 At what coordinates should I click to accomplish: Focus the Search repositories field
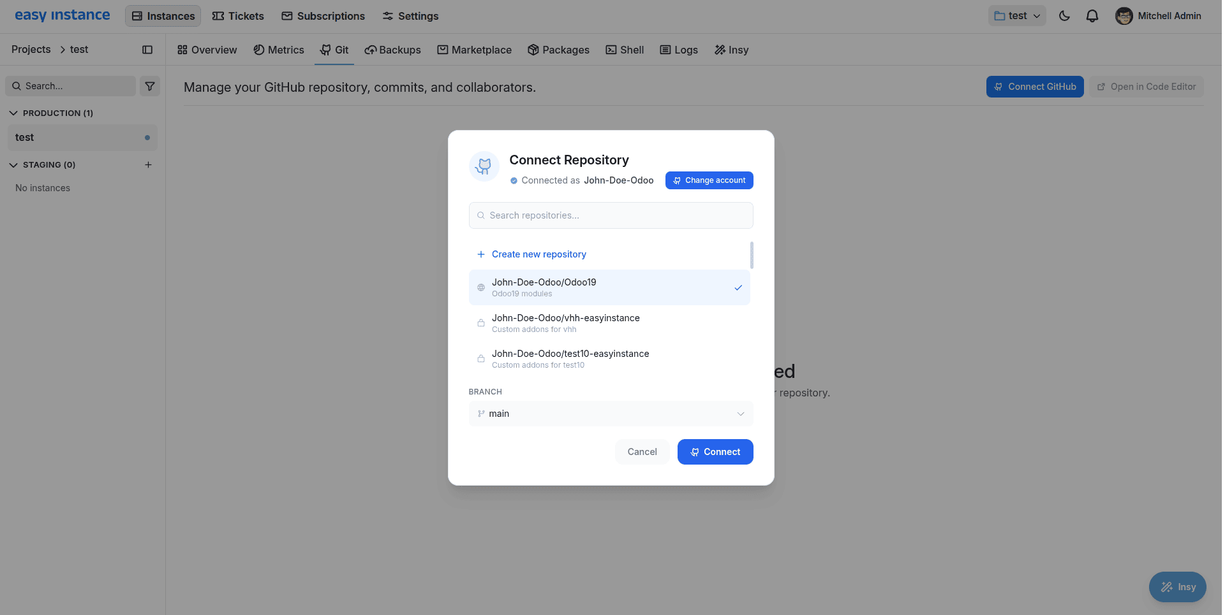click(611, 215)
